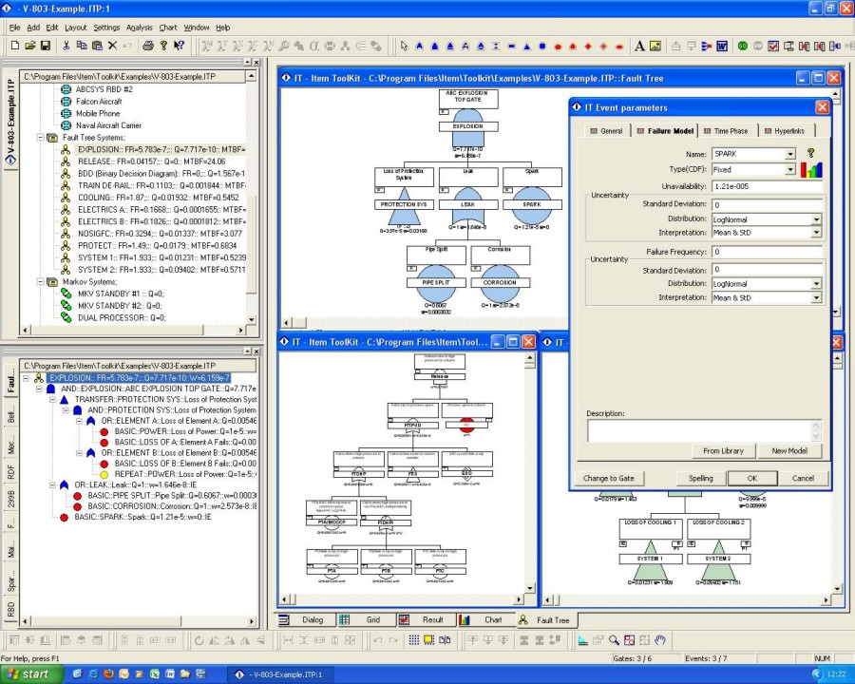Viewport: 855px width, 684px height.
Task: Collapse the Fault Tree Systems folder
Action: tap(41, 138)
